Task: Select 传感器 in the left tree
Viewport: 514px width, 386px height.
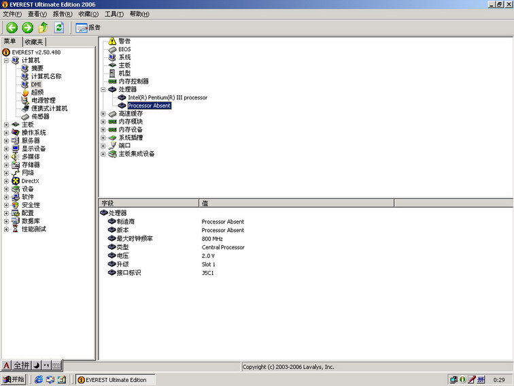Action: click(x=40, y=116)
